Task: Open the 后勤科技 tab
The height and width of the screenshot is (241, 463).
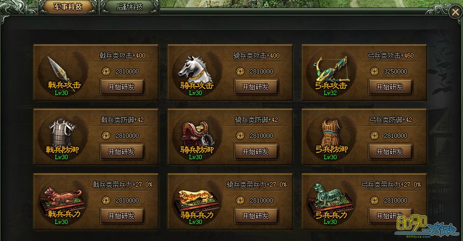Action: point(130,7)
